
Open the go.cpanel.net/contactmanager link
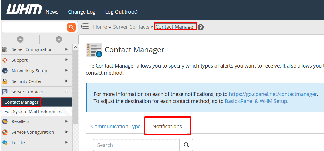tap(273, 94)
